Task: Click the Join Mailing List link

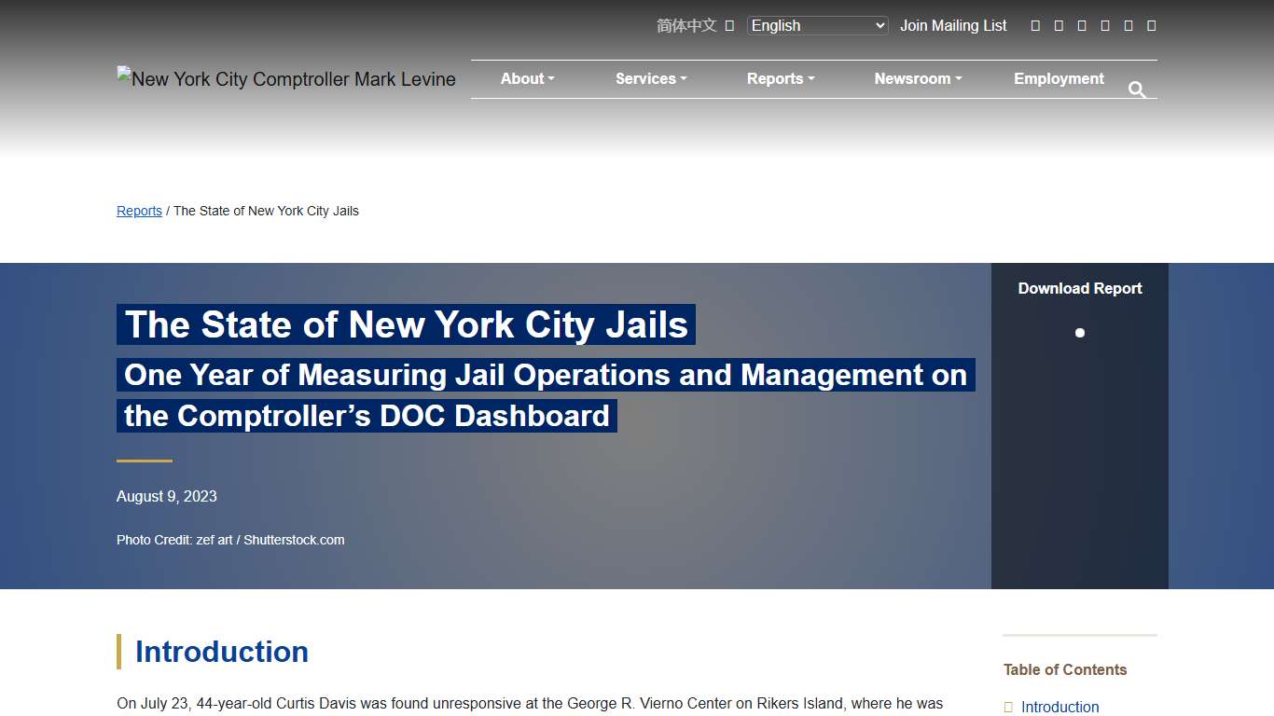Action: (x=953, y=25)
